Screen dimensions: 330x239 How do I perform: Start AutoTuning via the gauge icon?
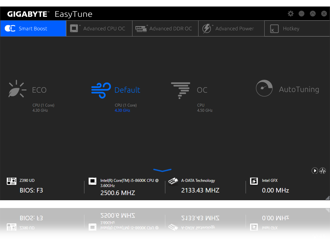pyautogui.click(x=264, y=88)
